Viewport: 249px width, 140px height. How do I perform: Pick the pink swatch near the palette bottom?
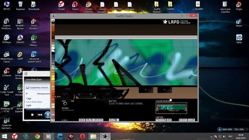[x=53, y=115]
